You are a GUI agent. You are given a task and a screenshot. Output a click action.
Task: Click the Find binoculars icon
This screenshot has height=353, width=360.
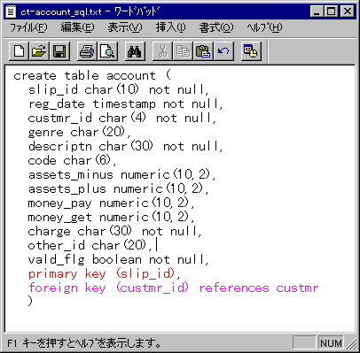(135, 51)
